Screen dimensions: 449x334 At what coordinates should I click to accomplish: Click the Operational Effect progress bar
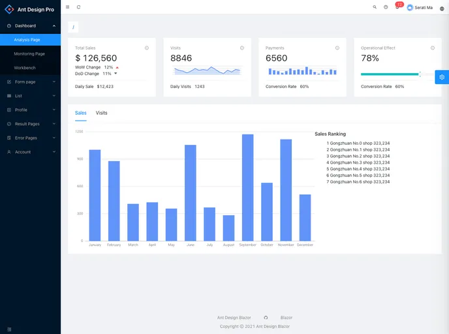[390, 74]
